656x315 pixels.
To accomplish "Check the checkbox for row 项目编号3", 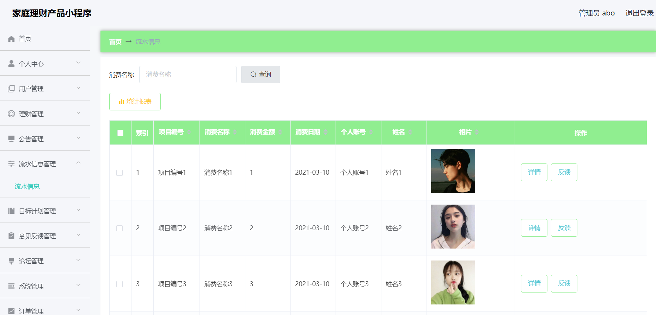I will click(119, 284).
